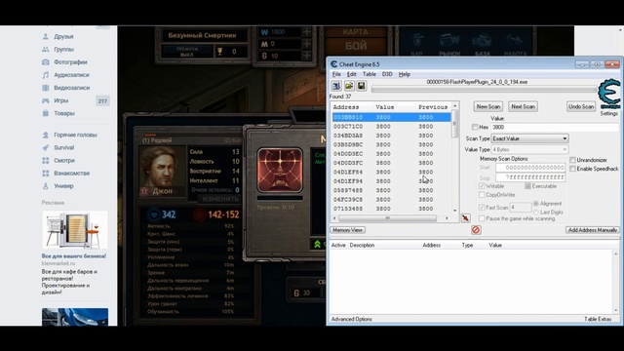Click the Взнакомстве sidebar icon

[46, 174]
